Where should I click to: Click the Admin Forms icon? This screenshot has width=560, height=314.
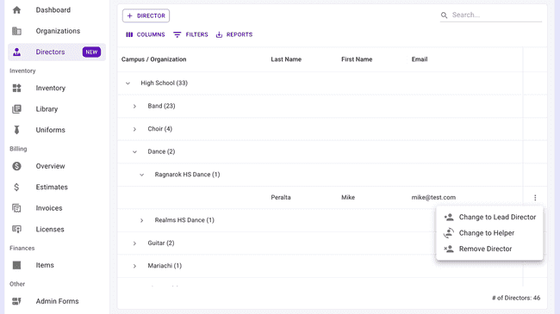(x=16, y=301)
